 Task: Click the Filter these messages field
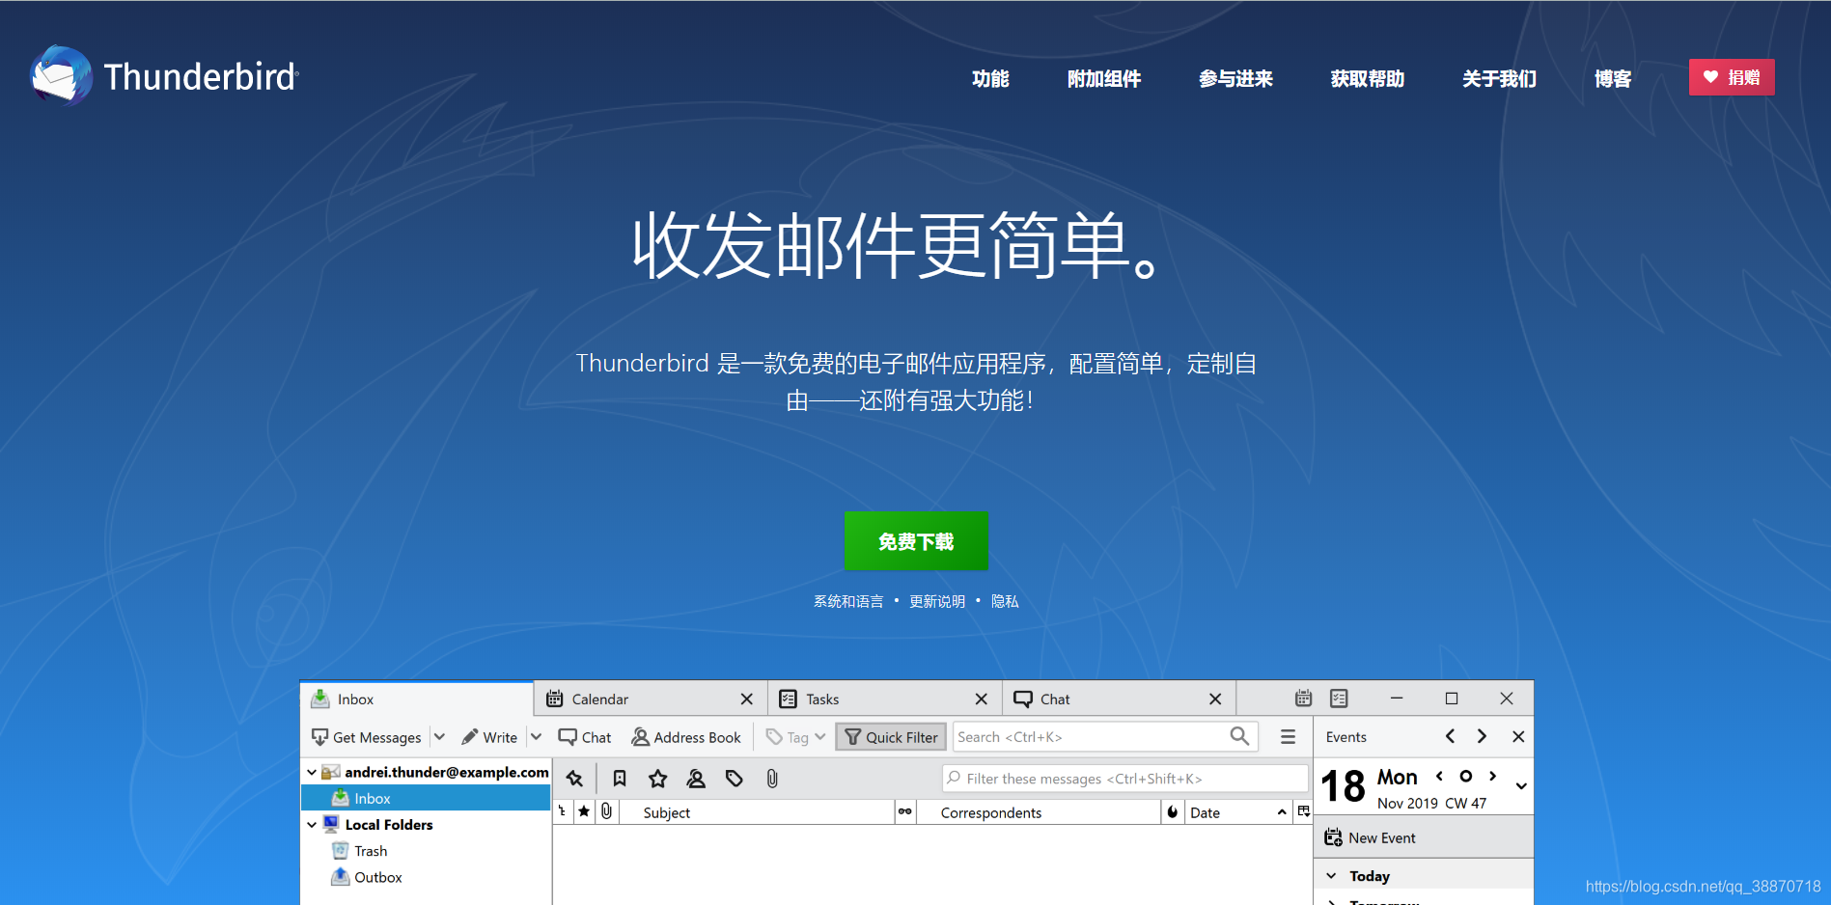point(1124,779)
